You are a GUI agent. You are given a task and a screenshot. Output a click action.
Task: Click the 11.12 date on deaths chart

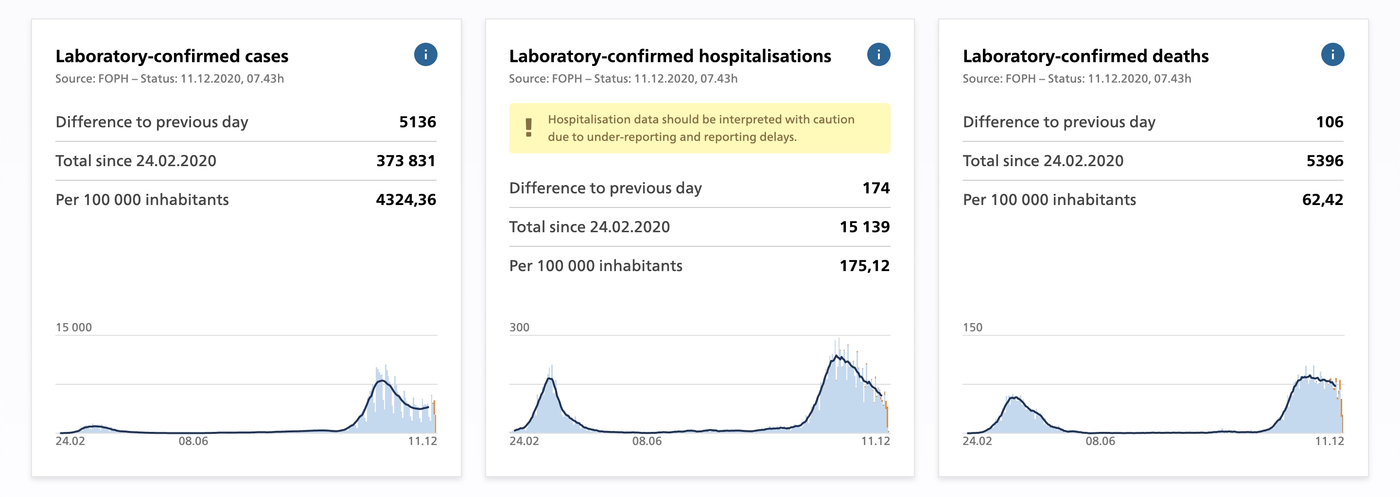tap(1329, 441)
